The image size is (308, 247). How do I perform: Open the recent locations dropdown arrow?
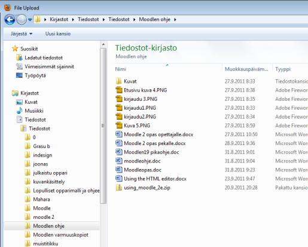pyautogui.click(x=30, y=20)
